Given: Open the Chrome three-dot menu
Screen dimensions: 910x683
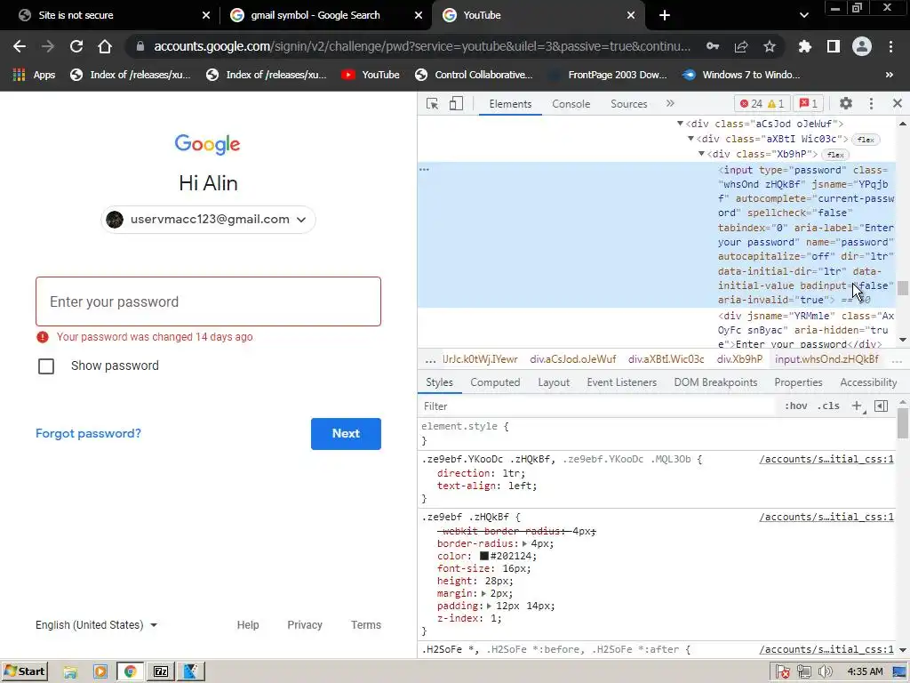Looking at the screenshot, I should click(890, 46).
